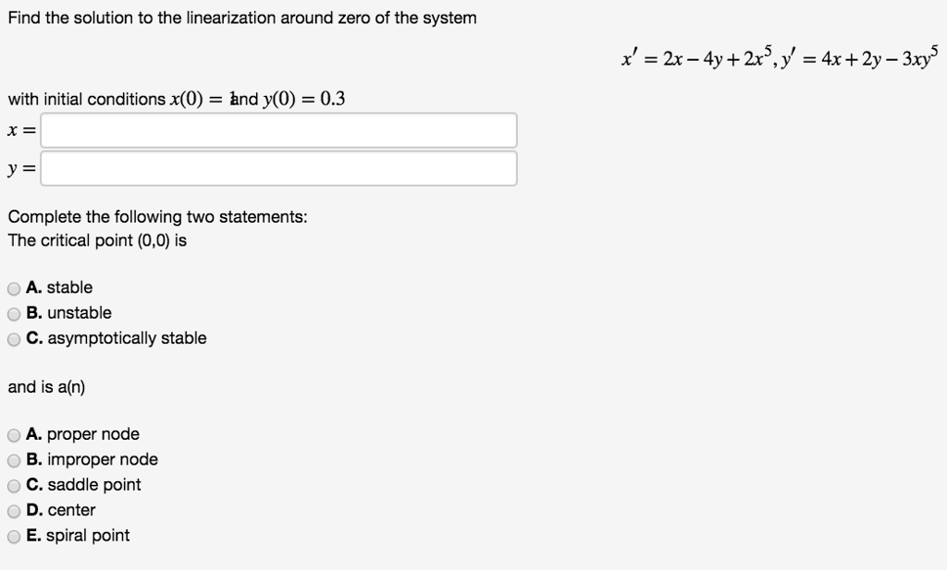Select radio option 'D. center'

pos(14,510)
